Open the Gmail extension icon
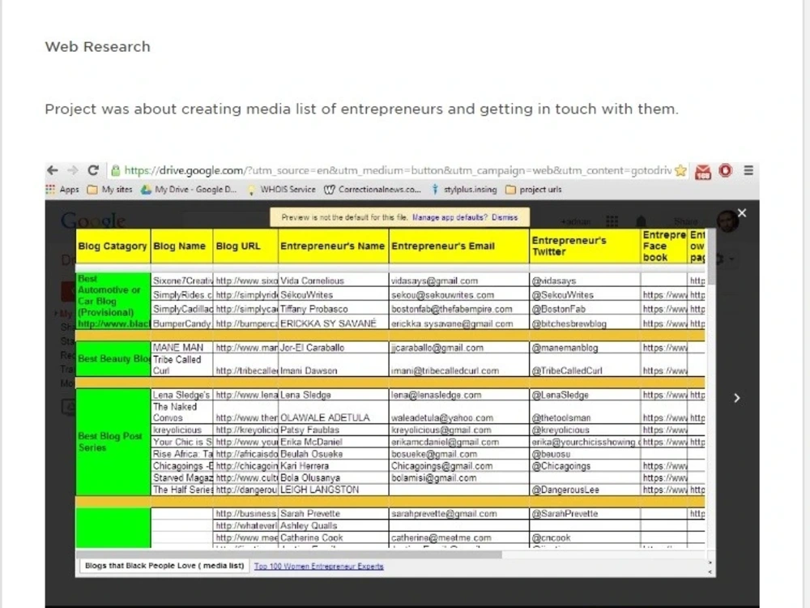 [x=703, y=171]
